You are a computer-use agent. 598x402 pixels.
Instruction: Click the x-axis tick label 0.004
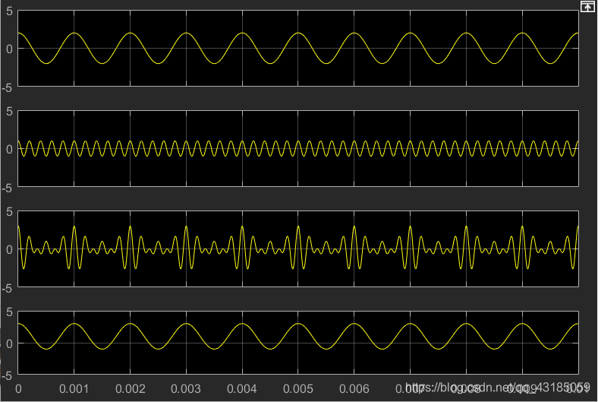(242, 389)
